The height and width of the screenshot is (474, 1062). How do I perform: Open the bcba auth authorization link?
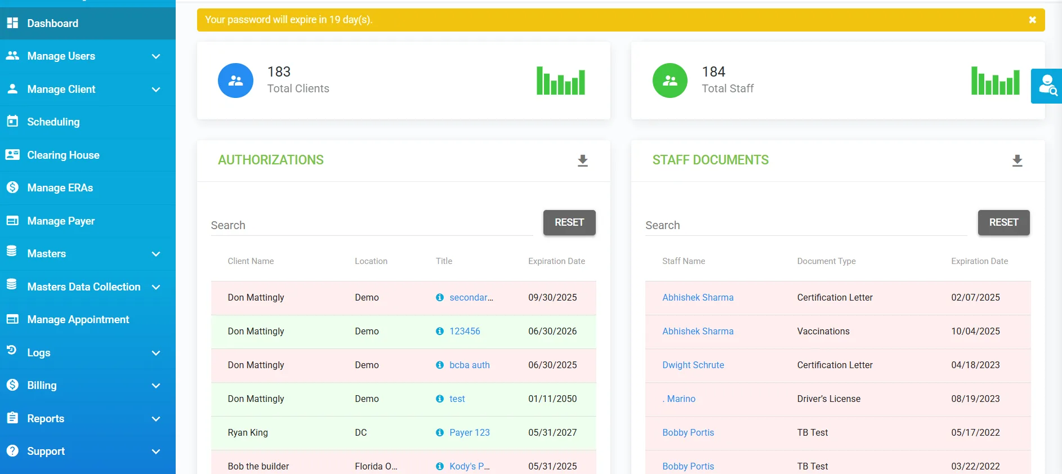[470, 365]
